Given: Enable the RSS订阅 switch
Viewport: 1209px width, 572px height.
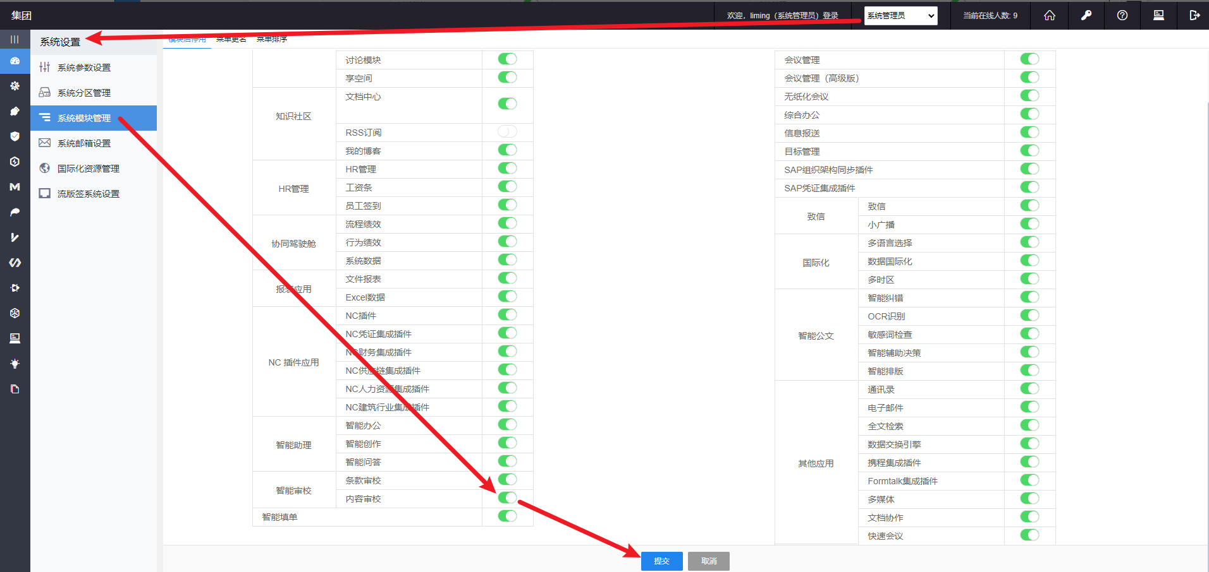Looking at the screenshot, I should (x=507, y=131).
